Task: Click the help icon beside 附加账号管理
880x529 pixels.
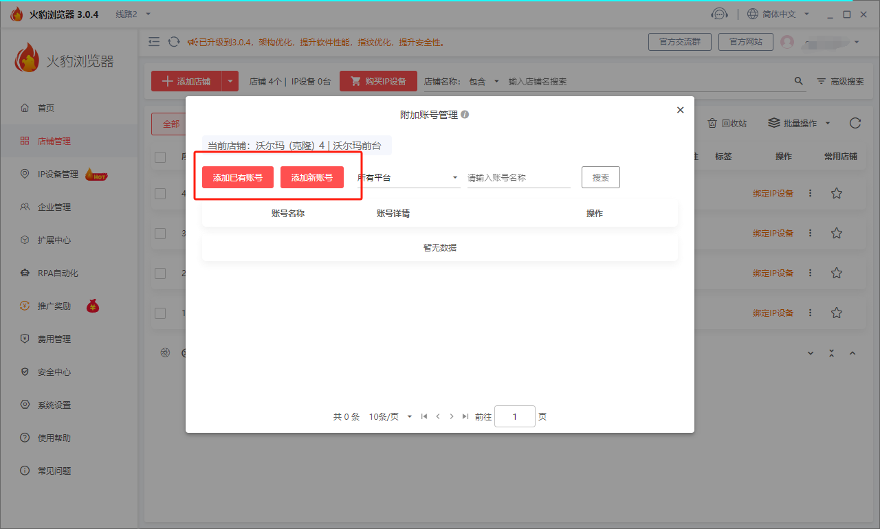Action: click(x=465, y=115)
